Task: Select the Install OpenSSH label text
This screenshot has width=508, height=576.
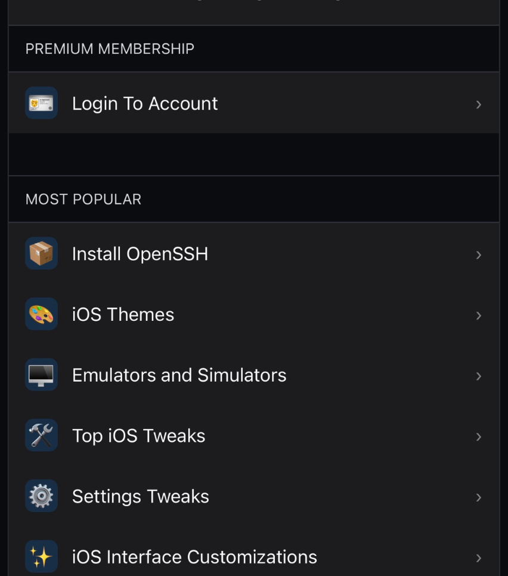Action: (140, 254)
